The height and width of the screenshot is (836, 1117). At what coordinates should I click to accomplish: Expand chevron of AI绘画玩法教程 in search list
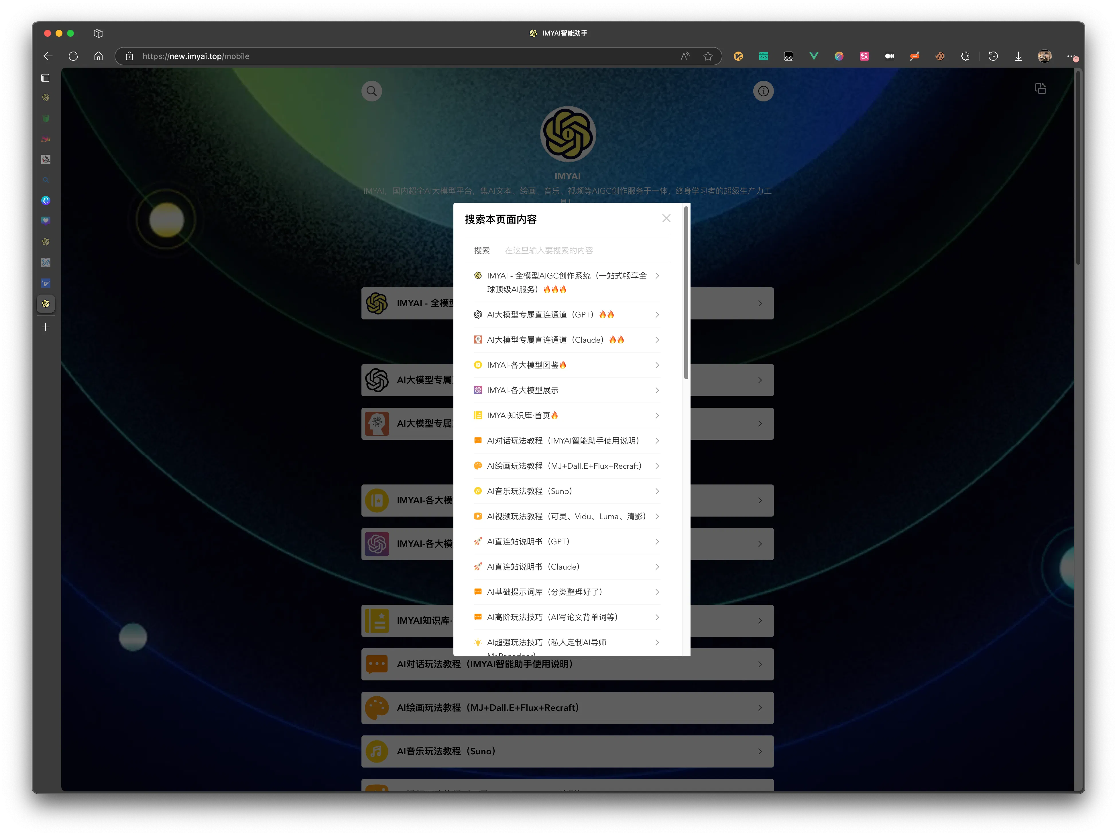coord(657,466)
